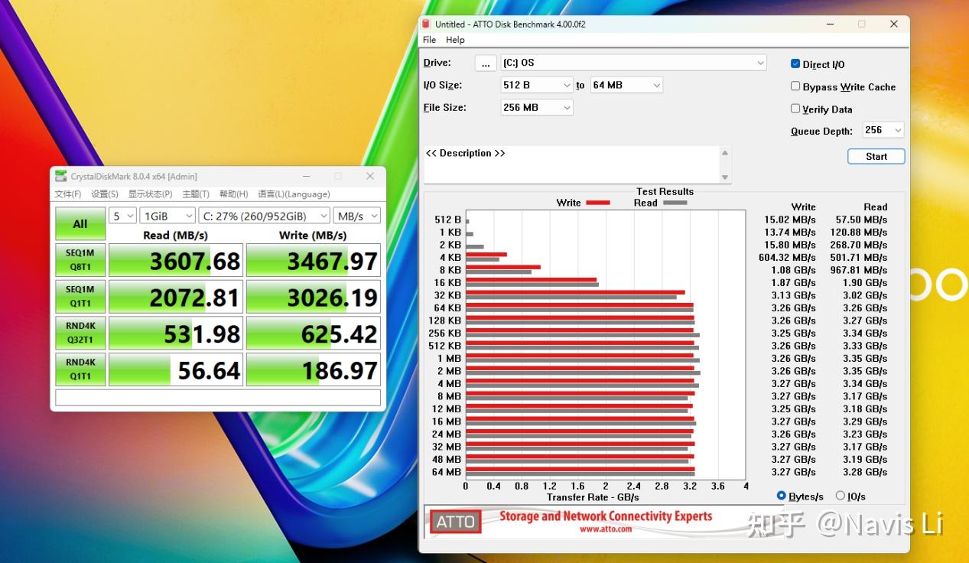Run the SEQ1M Q1T1 test button
Image resolution: width=969 pixels, height=563 pixels.
pos(80,296)
